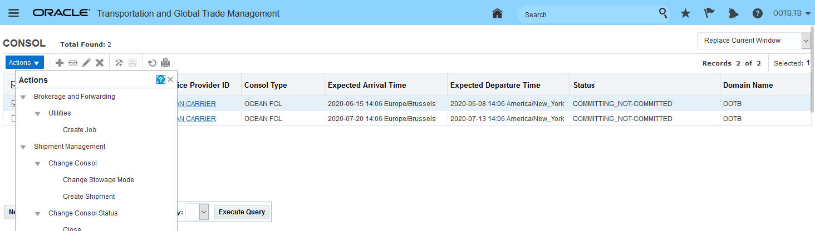This screenshot has width=815, height=231.
Task: Toggle the select-all header checkbox
Action: click(13, 85)
